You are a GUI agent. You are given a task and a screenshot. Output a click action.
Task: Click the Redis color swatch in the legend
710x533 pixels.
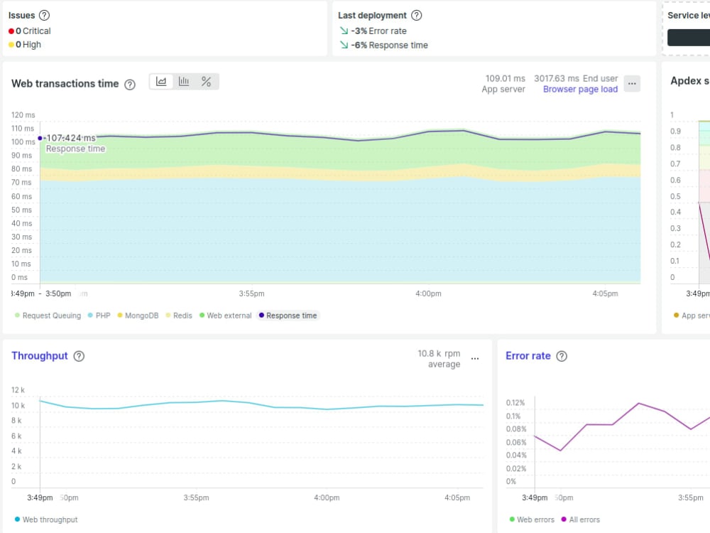click(x=168, y=315)
